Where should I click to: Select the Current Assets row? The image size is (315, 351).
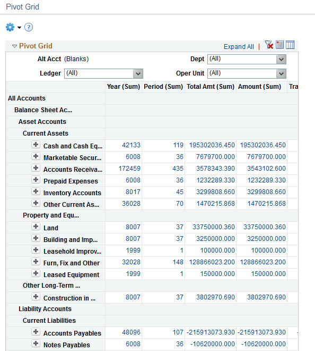(x=46, y=133)
